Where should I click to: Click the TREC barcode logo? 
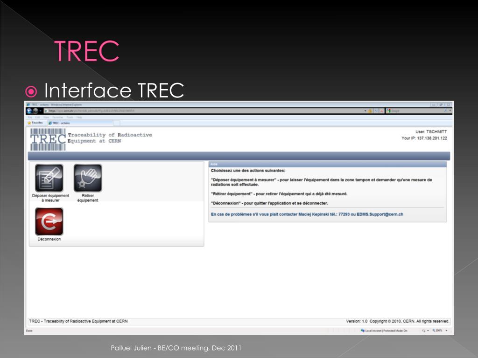point(48,139)
